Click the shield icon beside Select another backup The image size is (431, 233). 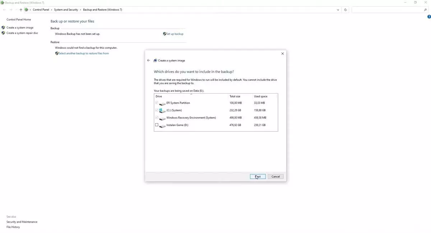[57, 53]
